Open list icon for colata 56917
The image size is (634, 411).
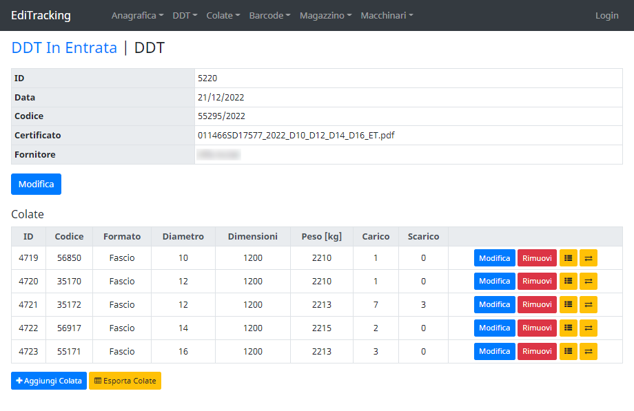pyautogui.click(x=568, y=328)
